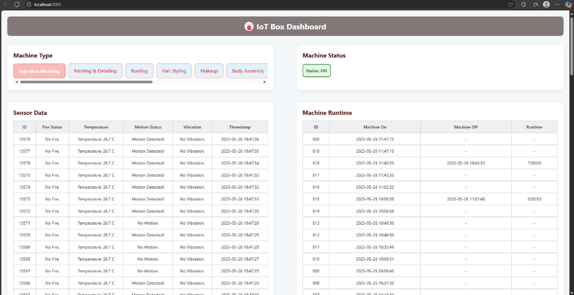Switch to the Hair Styling machine type

pyautogui.click(x=174, y=71)
